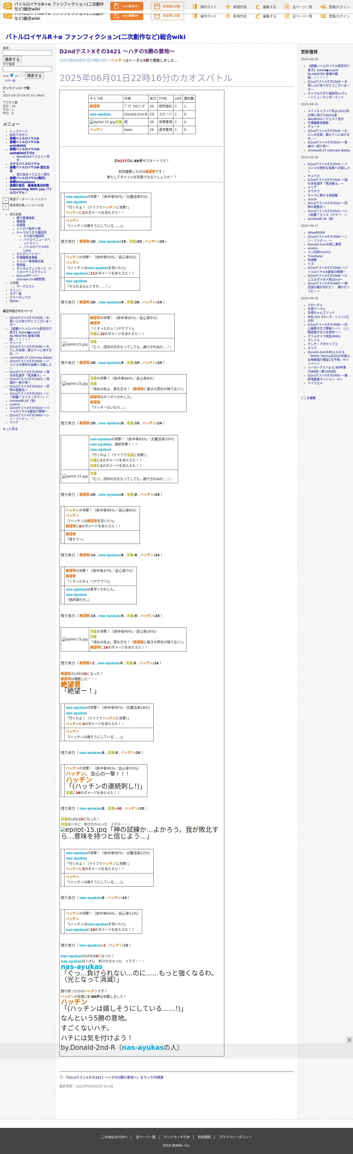Open テストボックス in the menu list
353x1154 pixels.
pyautogui.click(x=20, y=297)
